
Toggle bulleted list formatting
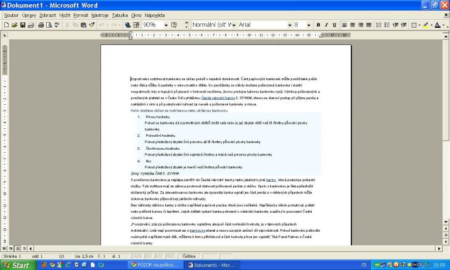(387, 25)
